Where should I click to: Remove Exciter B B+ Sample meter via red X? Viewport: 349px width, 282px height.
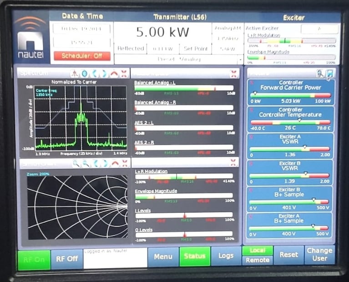click(x=251, y=190)
